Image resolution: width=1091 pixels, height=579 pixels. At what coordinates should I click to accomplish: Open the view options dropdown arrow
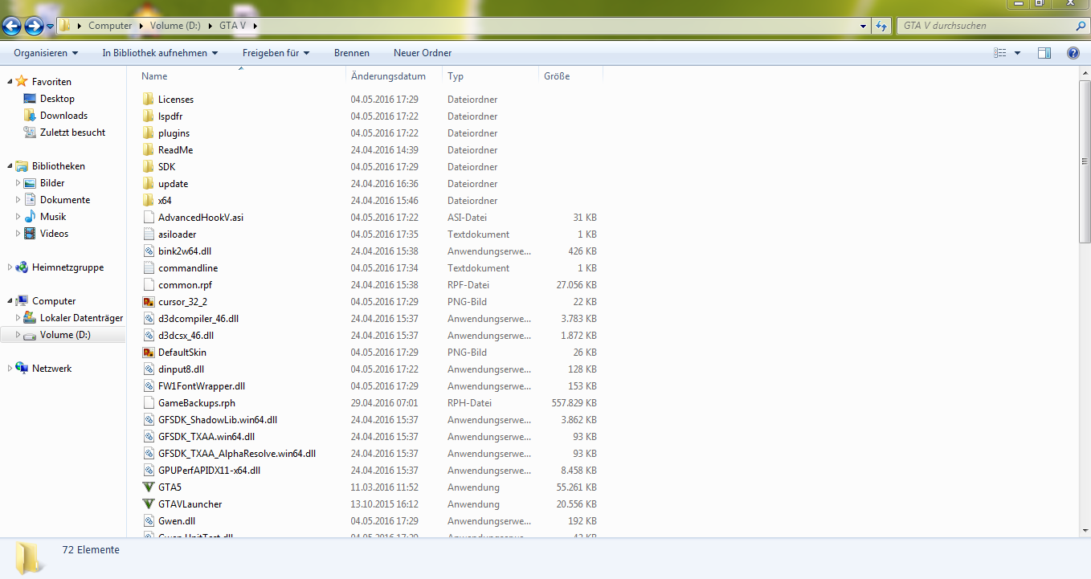click(1017, 53)
